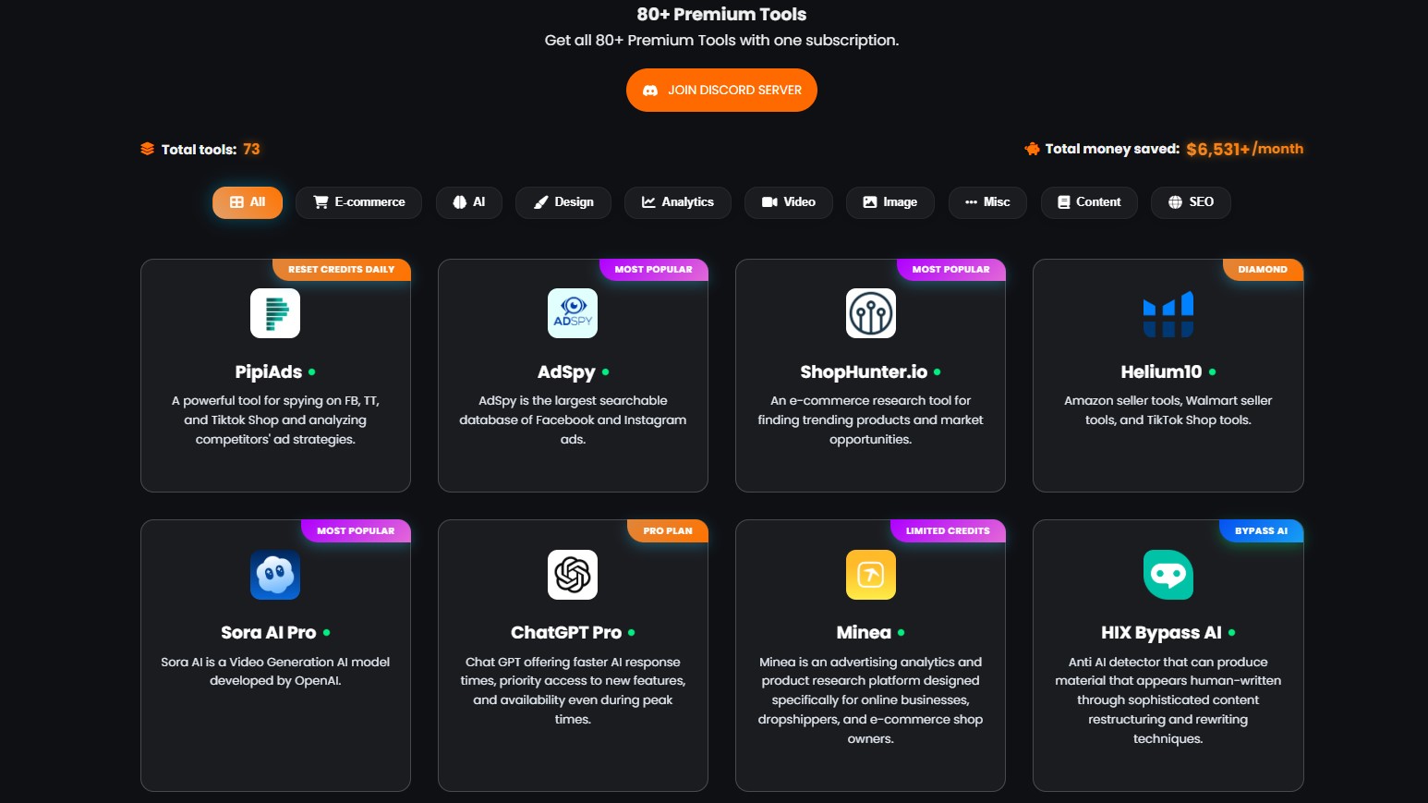This screenshot has width=1428, height=803.
Task: Filter tools by E-commerce category
Action: pyautogui.click(x=358, y=202)
